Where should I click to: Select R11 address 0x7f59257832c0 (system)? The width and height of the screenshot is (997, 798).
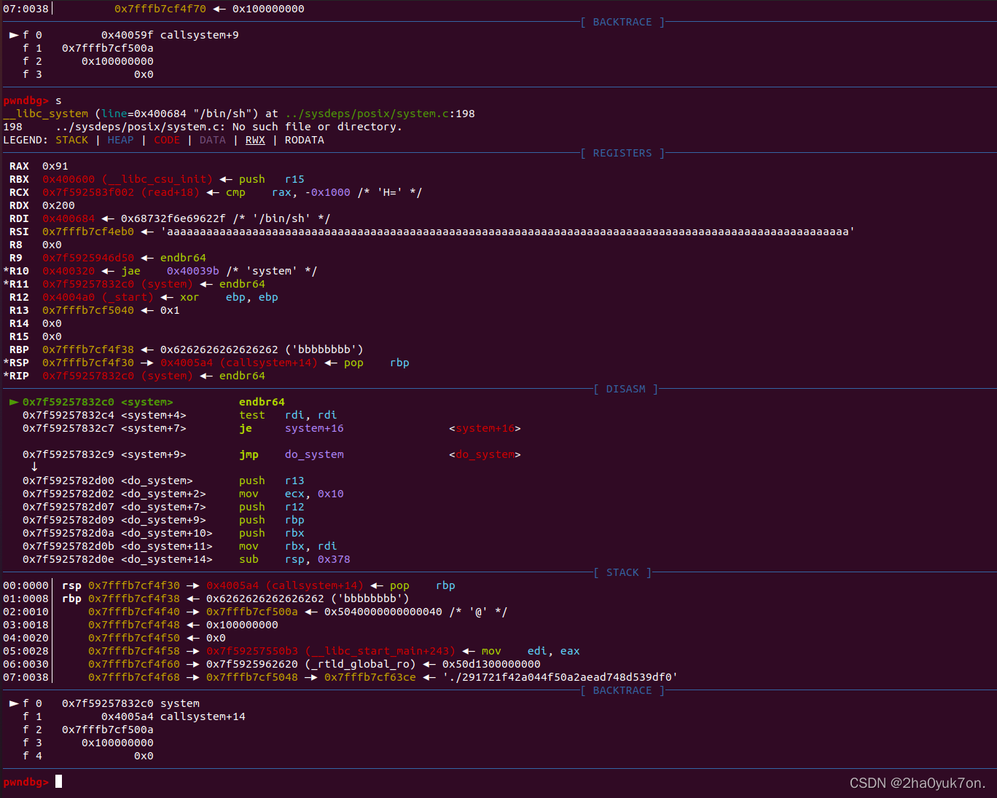tap(117, 284)
